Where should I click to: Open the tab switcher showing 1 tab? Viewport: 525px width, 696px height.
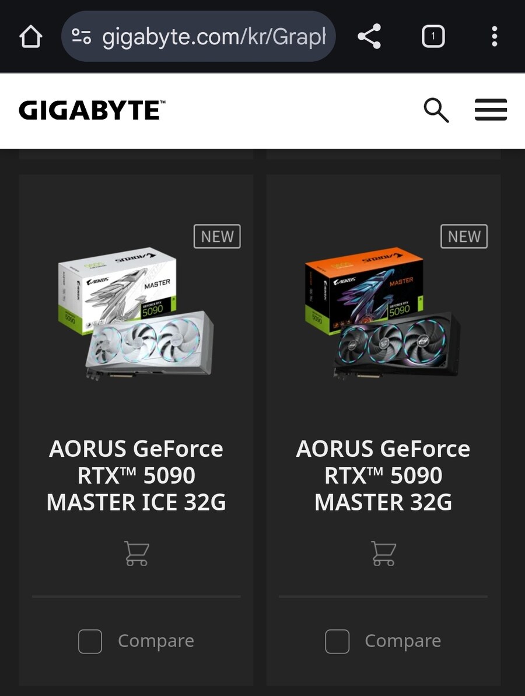point(433,36)
